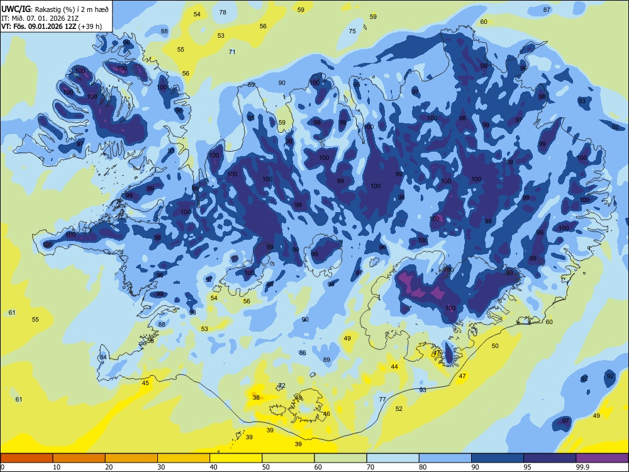This screenshot has width=629, height=472.
Task: Click the 78 humidity value on the map
Action: [223, 12]
